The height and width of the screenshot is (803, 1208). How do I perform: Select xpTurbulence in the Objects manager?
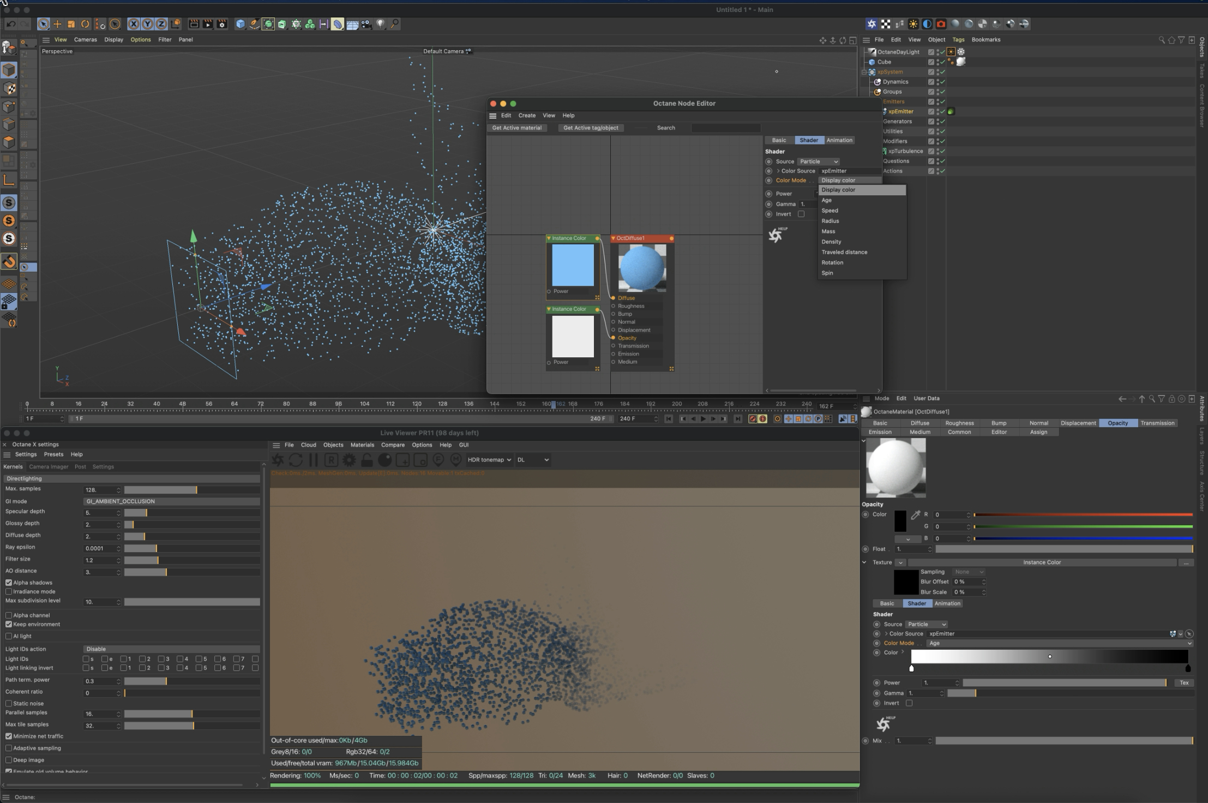(905, 151)
